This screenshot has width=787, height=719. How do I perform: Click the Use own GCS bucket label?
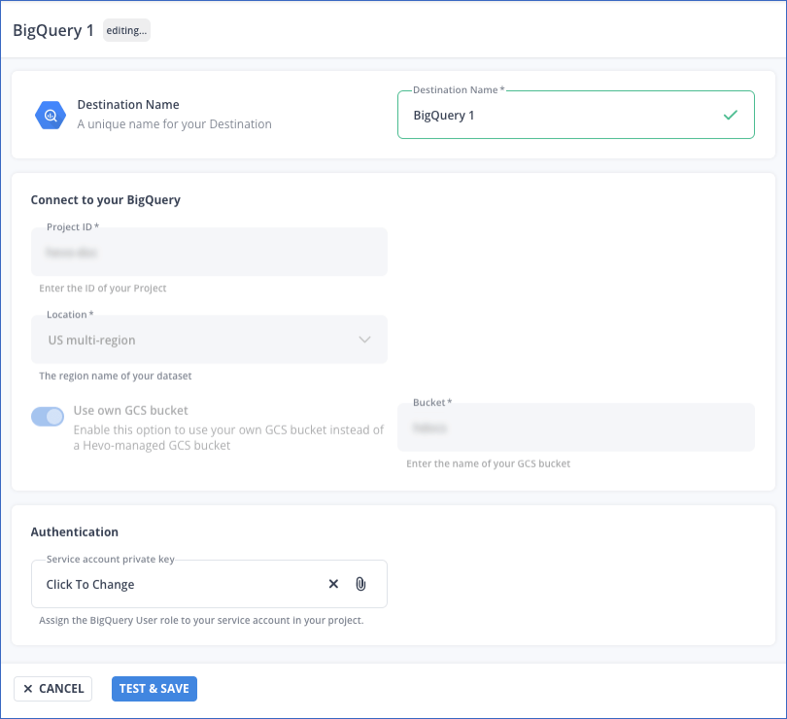tap(130, 410)
